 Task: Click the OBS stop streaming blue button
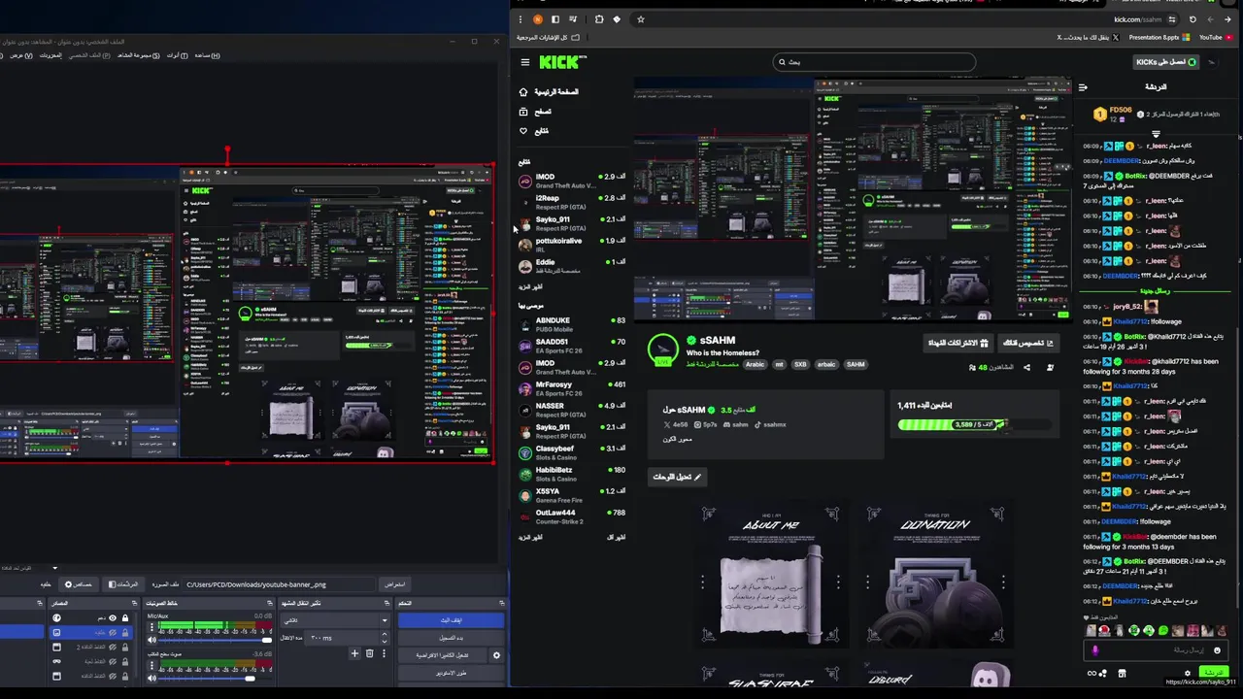pos(452,620)
